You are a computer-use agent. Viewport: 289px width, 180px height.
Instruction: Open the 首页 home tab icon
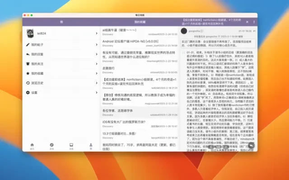click(x=32, y=146)
